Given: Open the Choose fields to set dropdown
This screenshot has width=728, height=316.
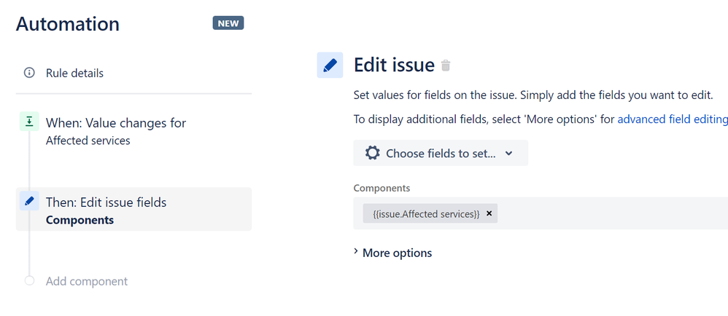Looking at the screenshot, I should tap(441, 153).
